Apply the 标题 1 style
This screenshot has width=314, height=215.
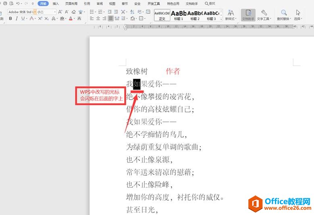click(179, 15)
